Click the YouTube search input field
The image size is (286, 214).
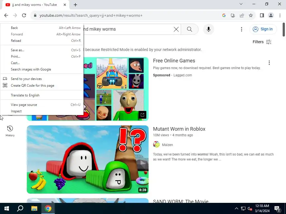coord(128,29)
